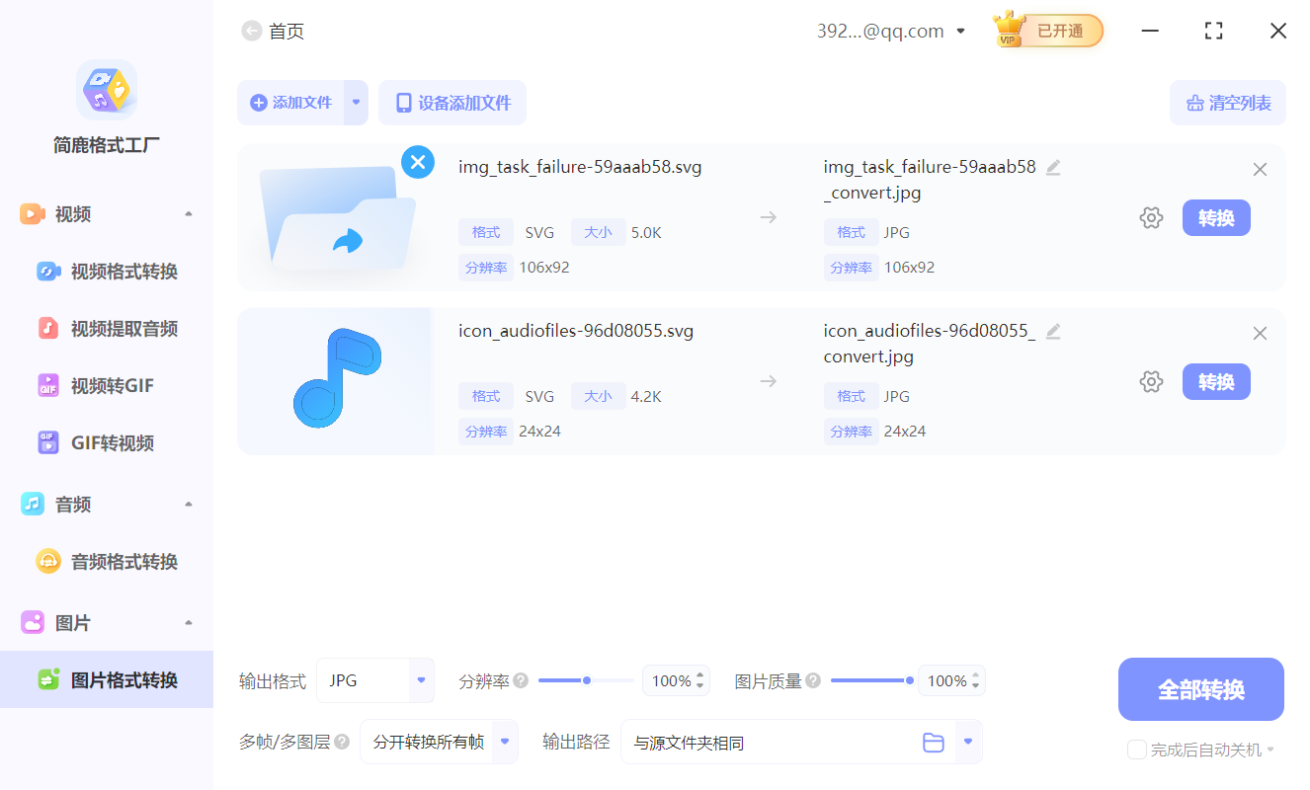The width and height of the screenshot is (1310, 790).
Task: Click the 图片质量 100% spinner arrows
Action: pos(976,680)
